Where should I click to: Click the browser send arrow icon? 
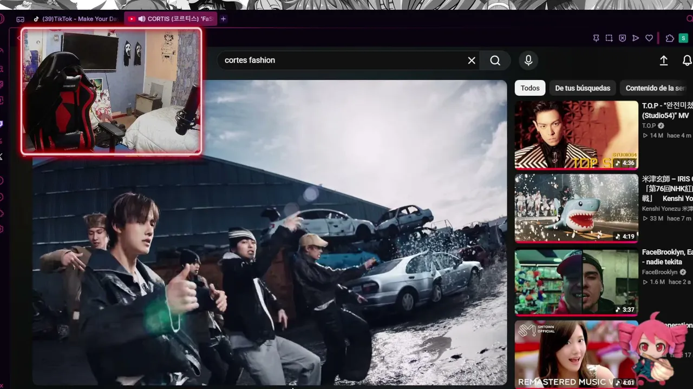pos(636,38)
